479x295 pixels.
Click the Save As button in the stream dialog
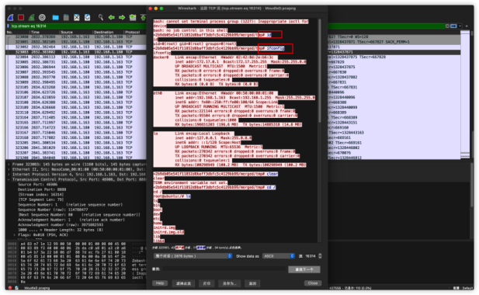[x=230, y=283]
